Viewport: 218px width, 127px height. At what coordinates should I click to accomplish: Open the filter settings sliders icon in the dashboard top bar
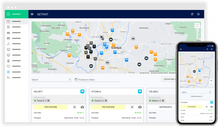pyautogui.click(x=198, y=14)
